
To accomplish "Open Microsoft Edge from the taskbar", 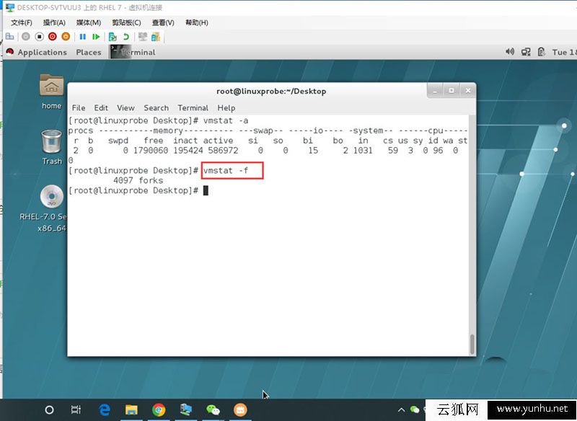I will 105,409.
